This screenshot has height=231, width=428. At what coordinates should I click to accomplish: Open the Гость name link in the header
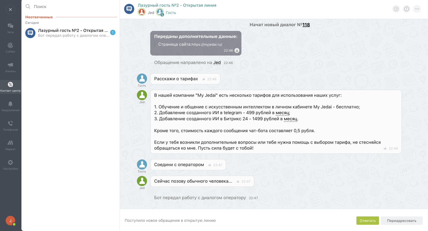(x=171, y=13)
